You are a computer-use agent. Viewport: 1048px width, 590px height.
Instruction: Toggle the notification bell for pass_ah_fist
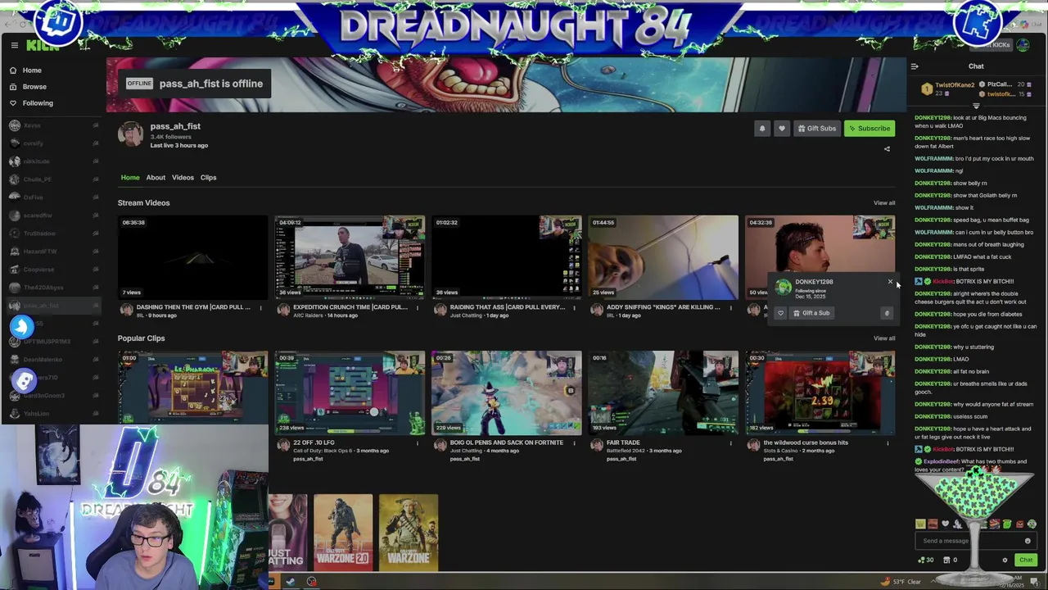[x=762, y=129]
